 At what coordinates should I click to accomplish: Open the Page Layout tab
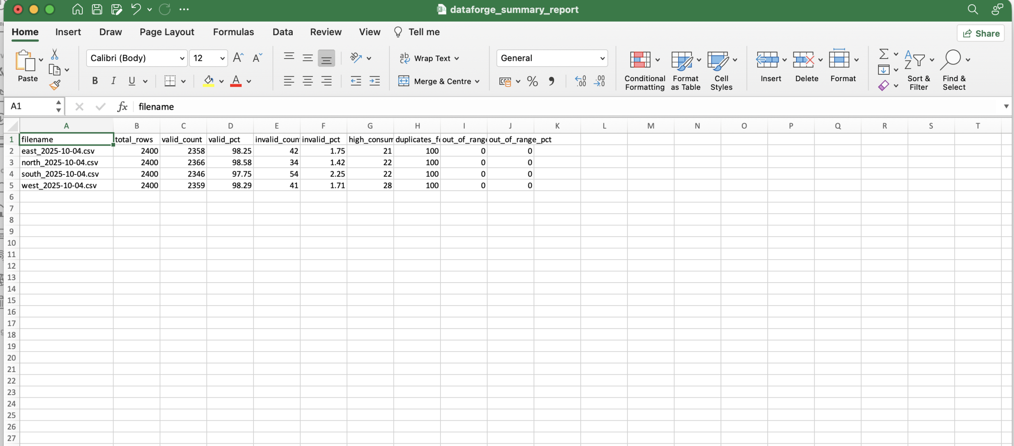click(167, 32)
